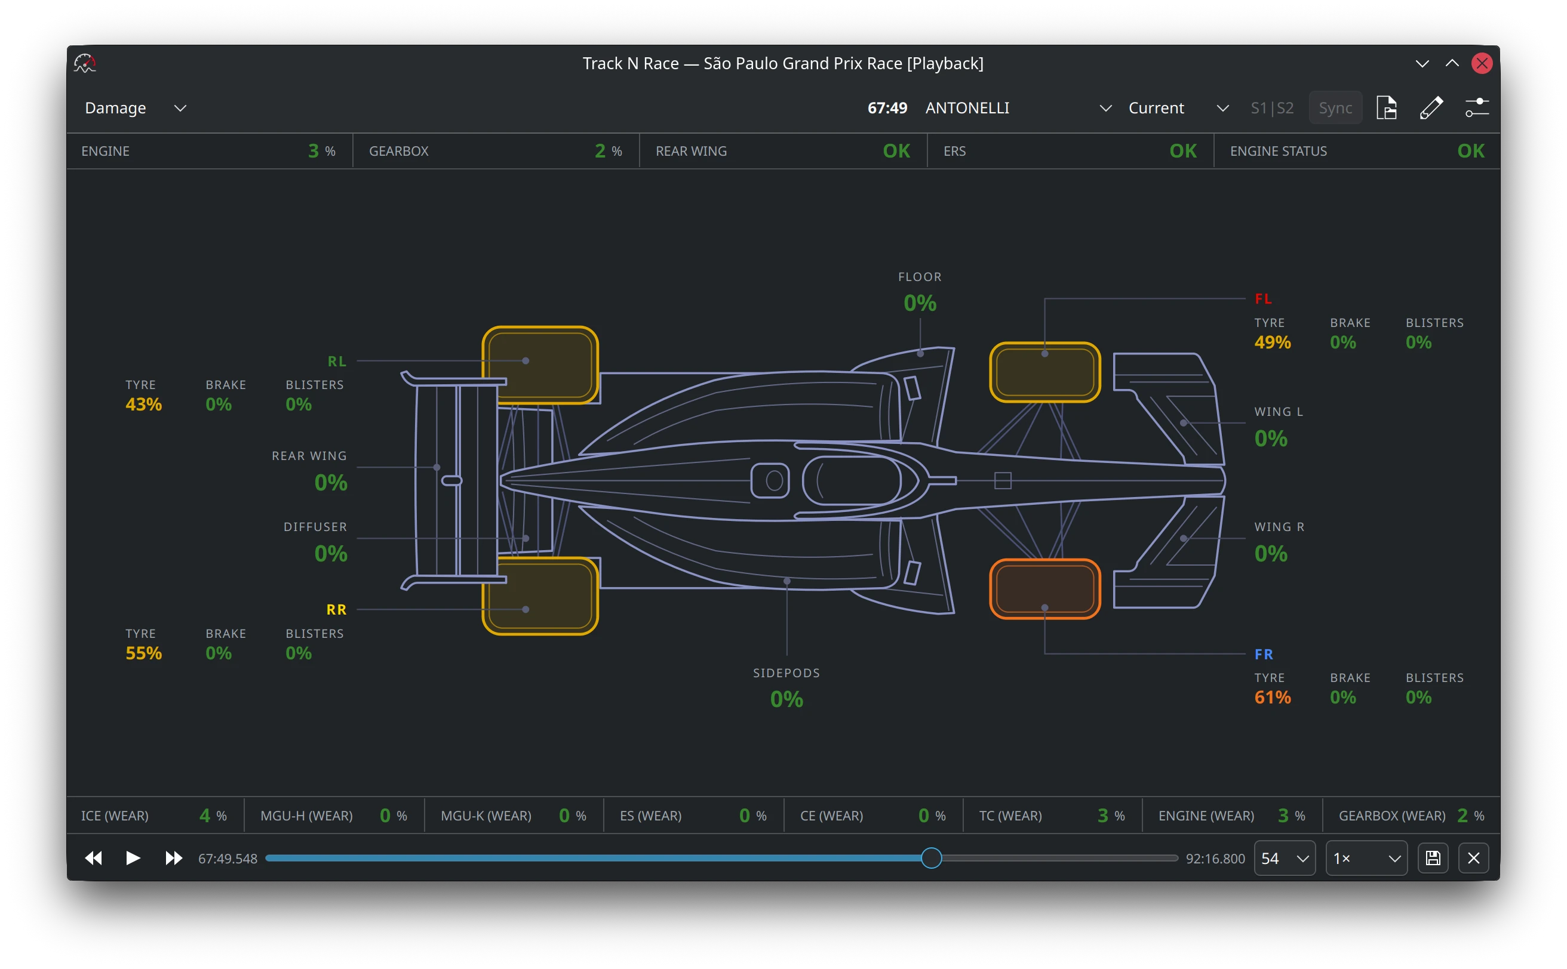Image resolution: width=1567 pixels, height=969 pixels.
Task: Click the rewind playback button
Action: pos(94,858)
